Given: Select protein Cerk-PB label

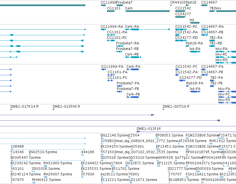Looking at the screenshot, I should pos(133,95).
